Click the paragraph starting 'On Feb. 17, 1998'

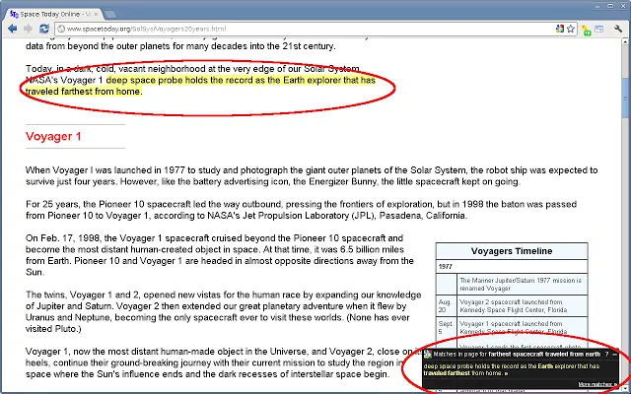(x=220, y=255)
